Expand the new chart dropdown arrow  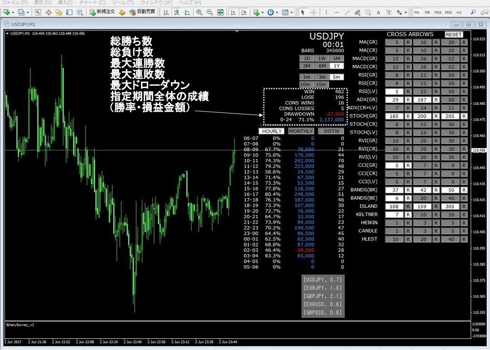pos(13,13)
